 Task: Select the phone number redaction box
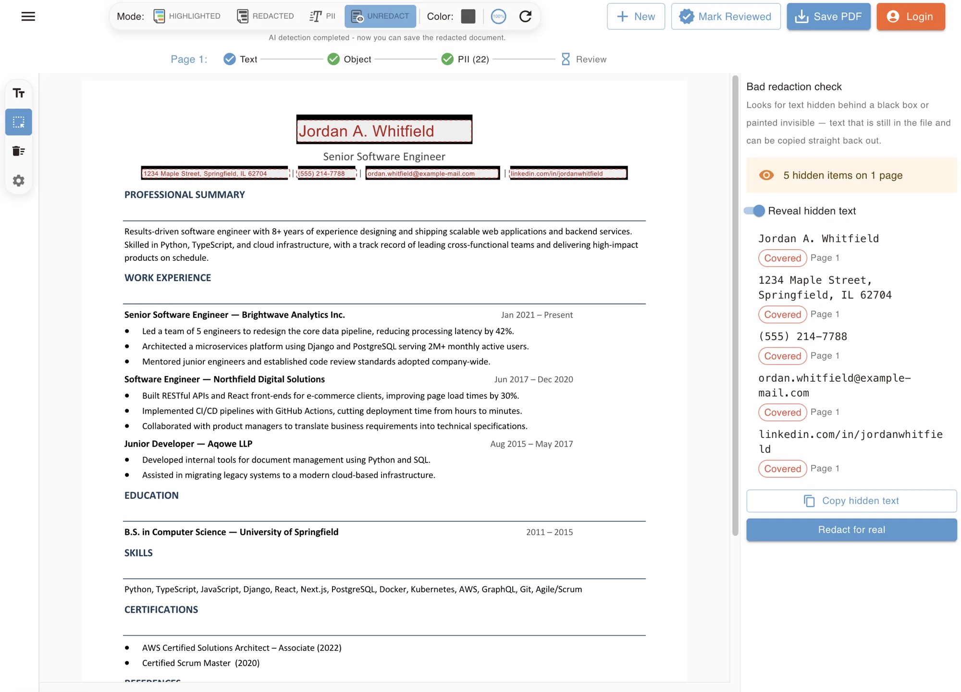(327, 173)
